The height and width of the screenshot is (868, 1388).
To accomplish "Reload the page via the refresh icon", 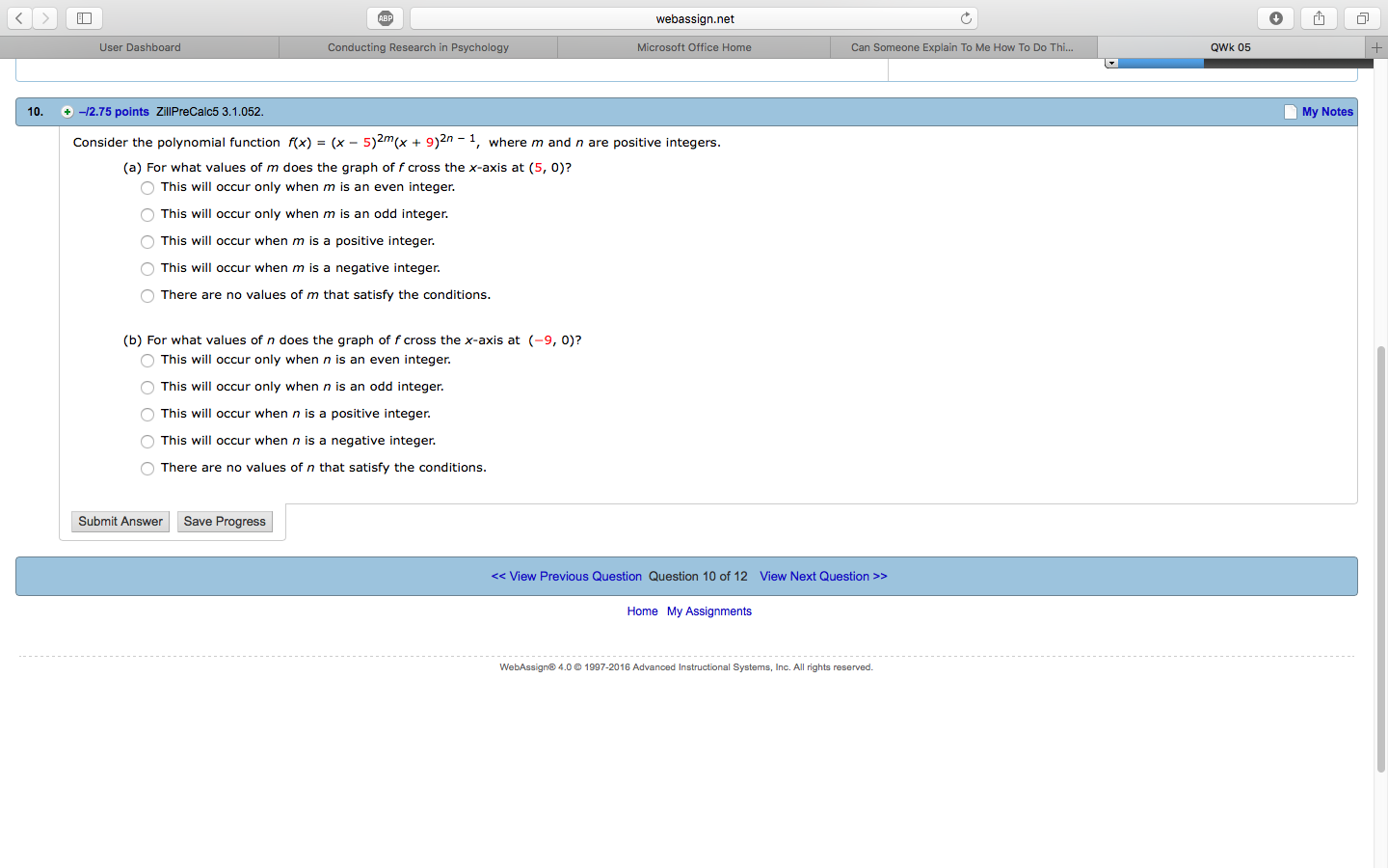I will coord(966,17).
